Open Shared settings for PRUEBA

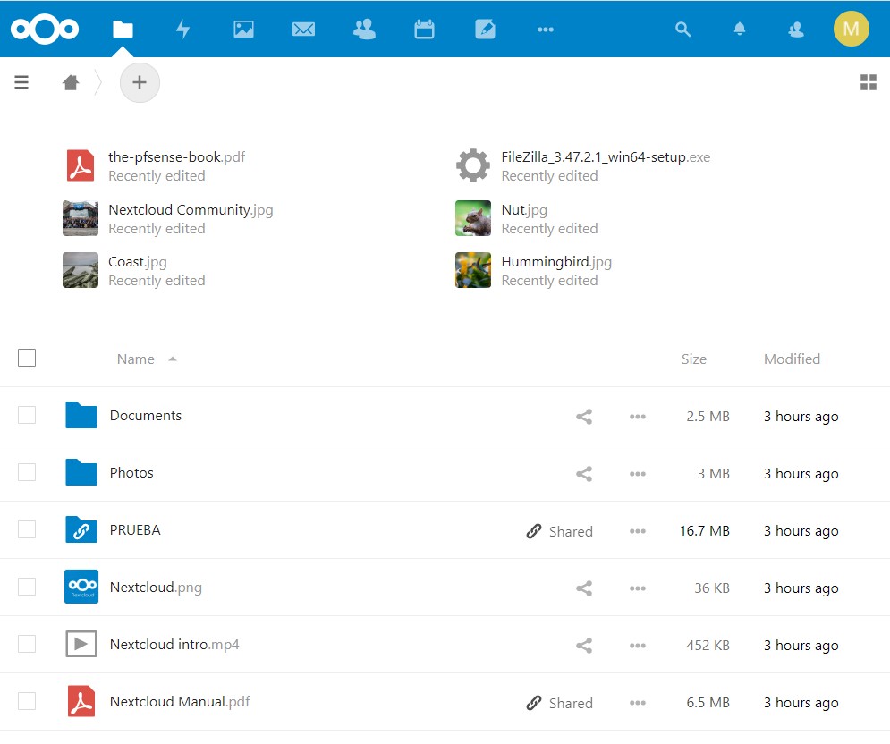pos(560,531)
